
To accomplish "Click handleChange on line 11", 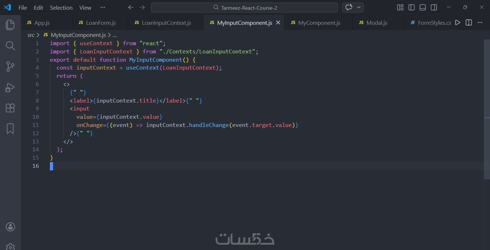I will (209, 125).
